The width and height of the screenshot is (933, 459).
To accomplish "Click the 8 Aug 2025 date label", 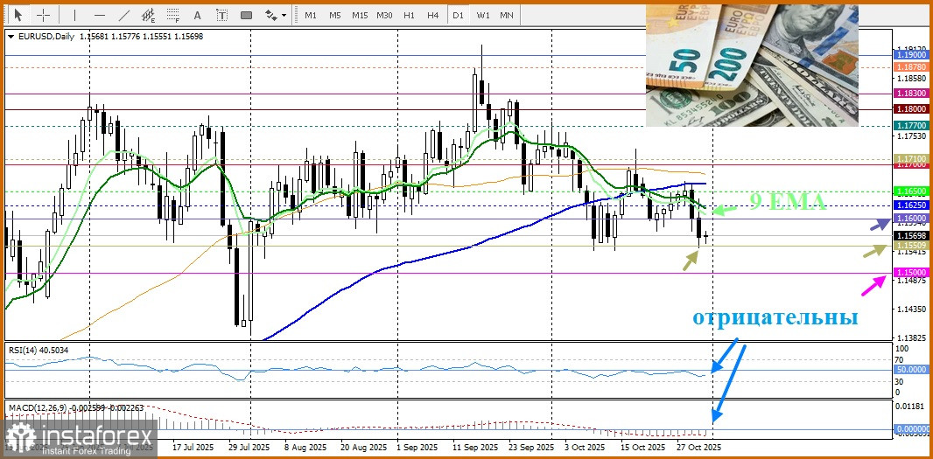I will [305, 447].
